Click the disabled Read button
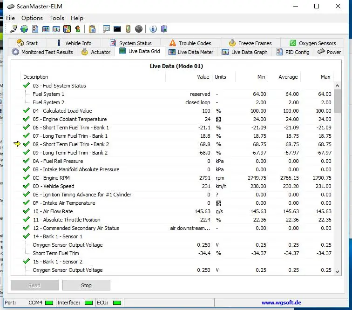This screenshot has width=352, height=310. pyautogui.click(x=34, y=285)
